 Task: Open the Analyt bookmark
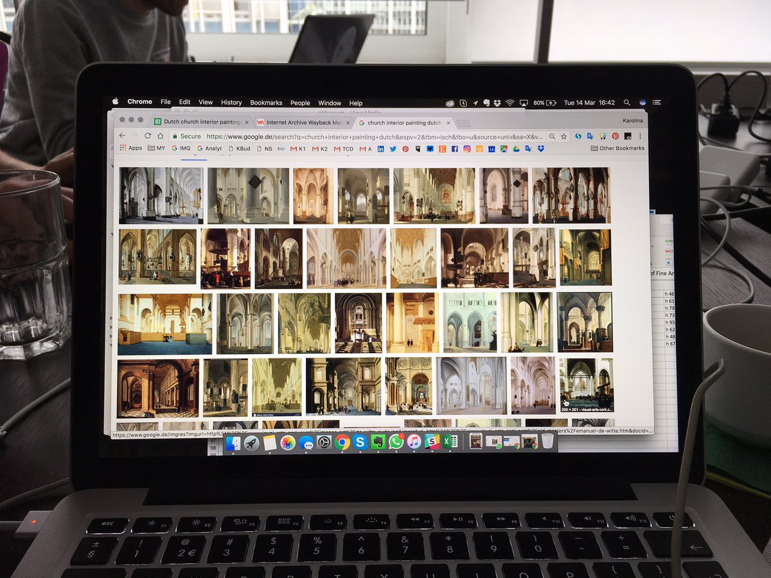[209, 148]
